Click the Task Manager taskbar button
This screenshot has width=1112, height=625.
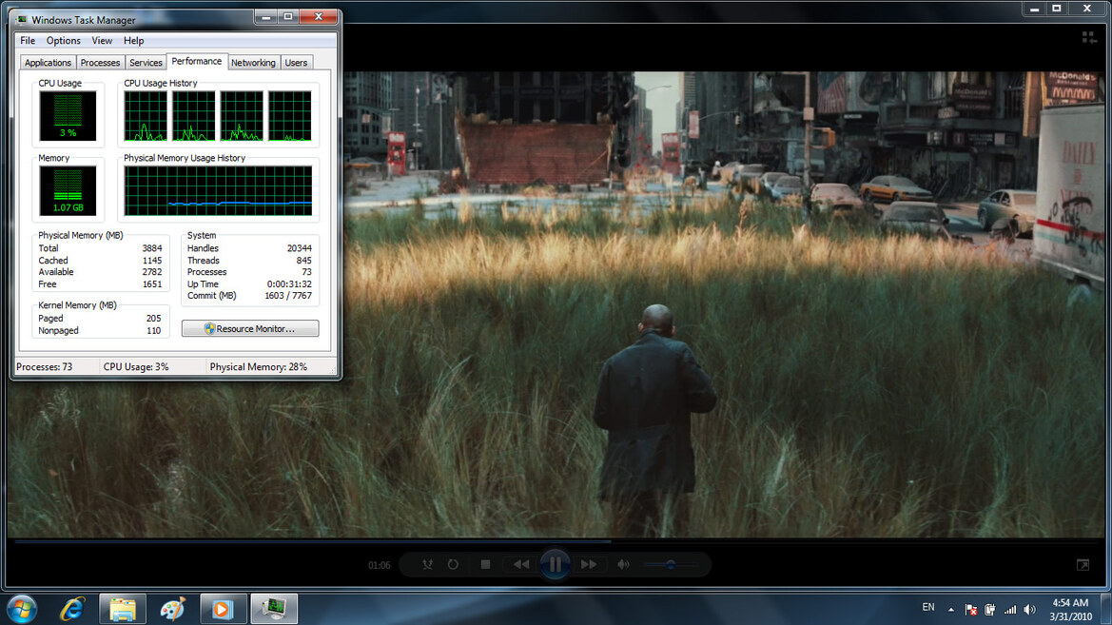tap(274, 610)
